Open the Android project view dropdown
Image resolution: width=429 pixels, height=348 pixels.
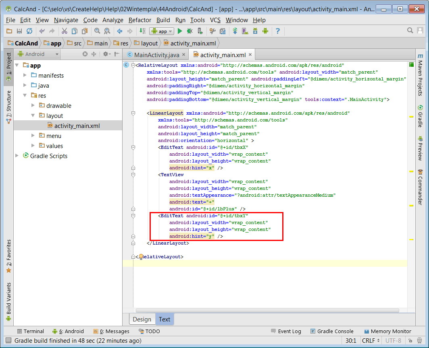point(38,54)
